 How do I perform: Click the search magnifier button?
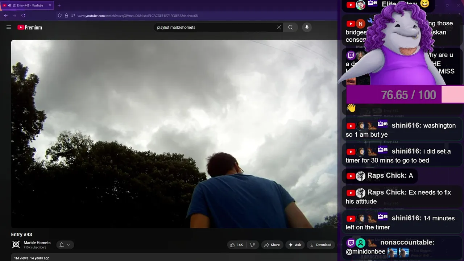click(x=290, y=27)
